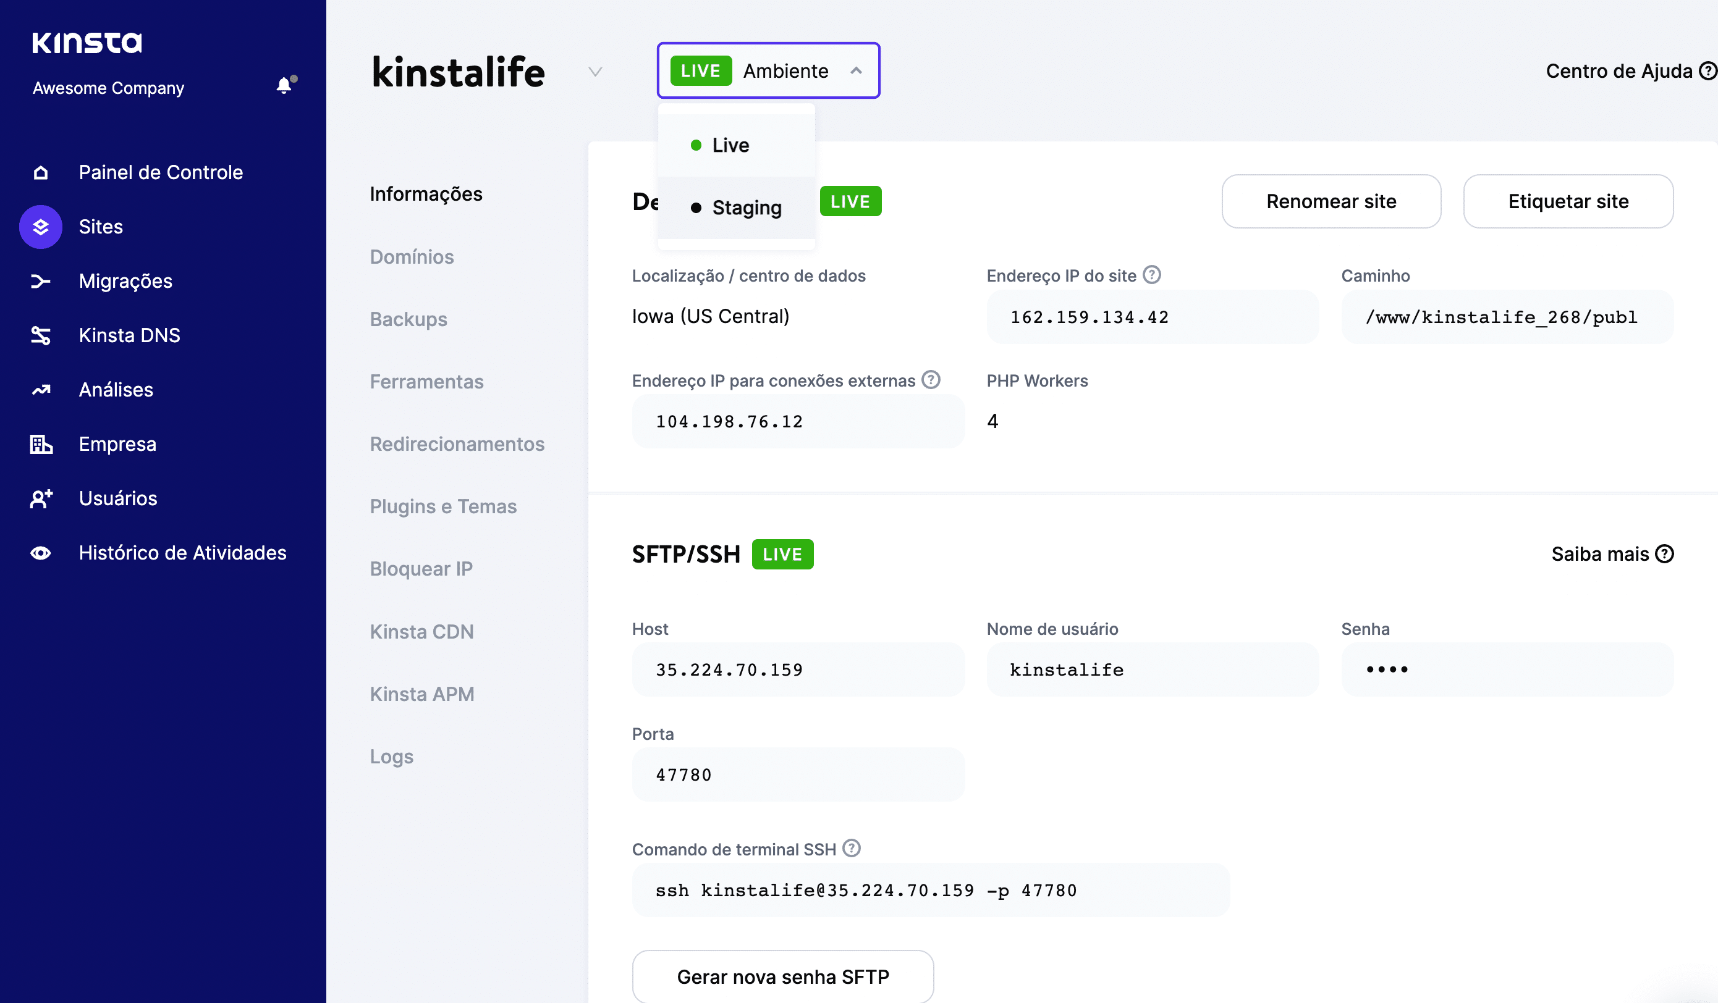The width and height of the screenshot is (1718, 1003).
Task: Open the Painel de Controle section
Action: (160, 172)
